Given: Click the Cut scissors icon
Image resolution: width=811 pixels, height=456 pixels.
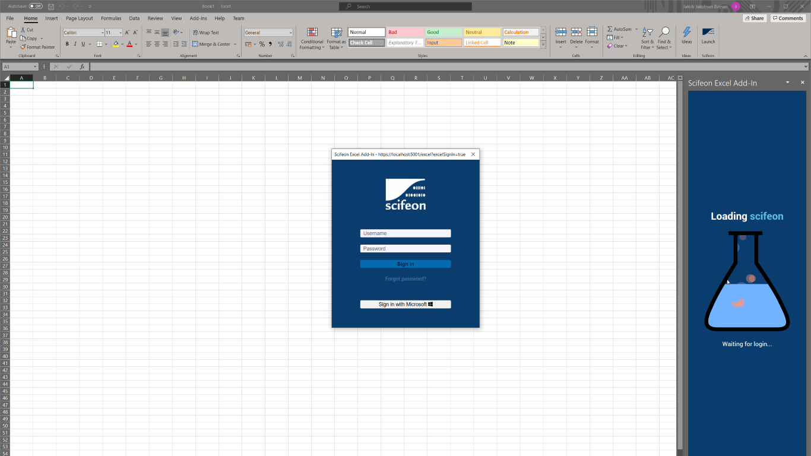Looking at the screenshot, I should point(23,30).
